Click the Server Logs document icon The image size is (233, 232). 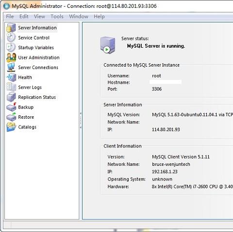(11, 87)
